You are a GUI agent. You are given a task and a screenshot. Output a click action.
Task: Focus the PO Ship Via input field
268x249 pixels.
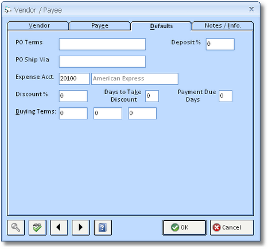click(102, 61)
